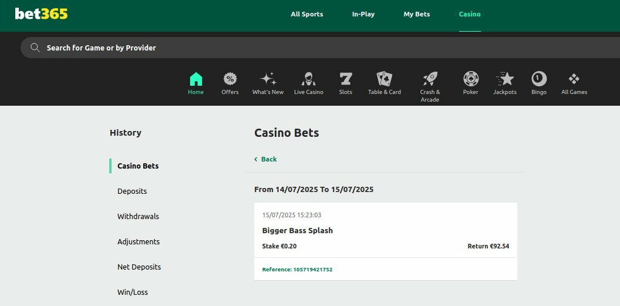Open the Bingo ball icon

pyautogui.click(x=539, y=79)
